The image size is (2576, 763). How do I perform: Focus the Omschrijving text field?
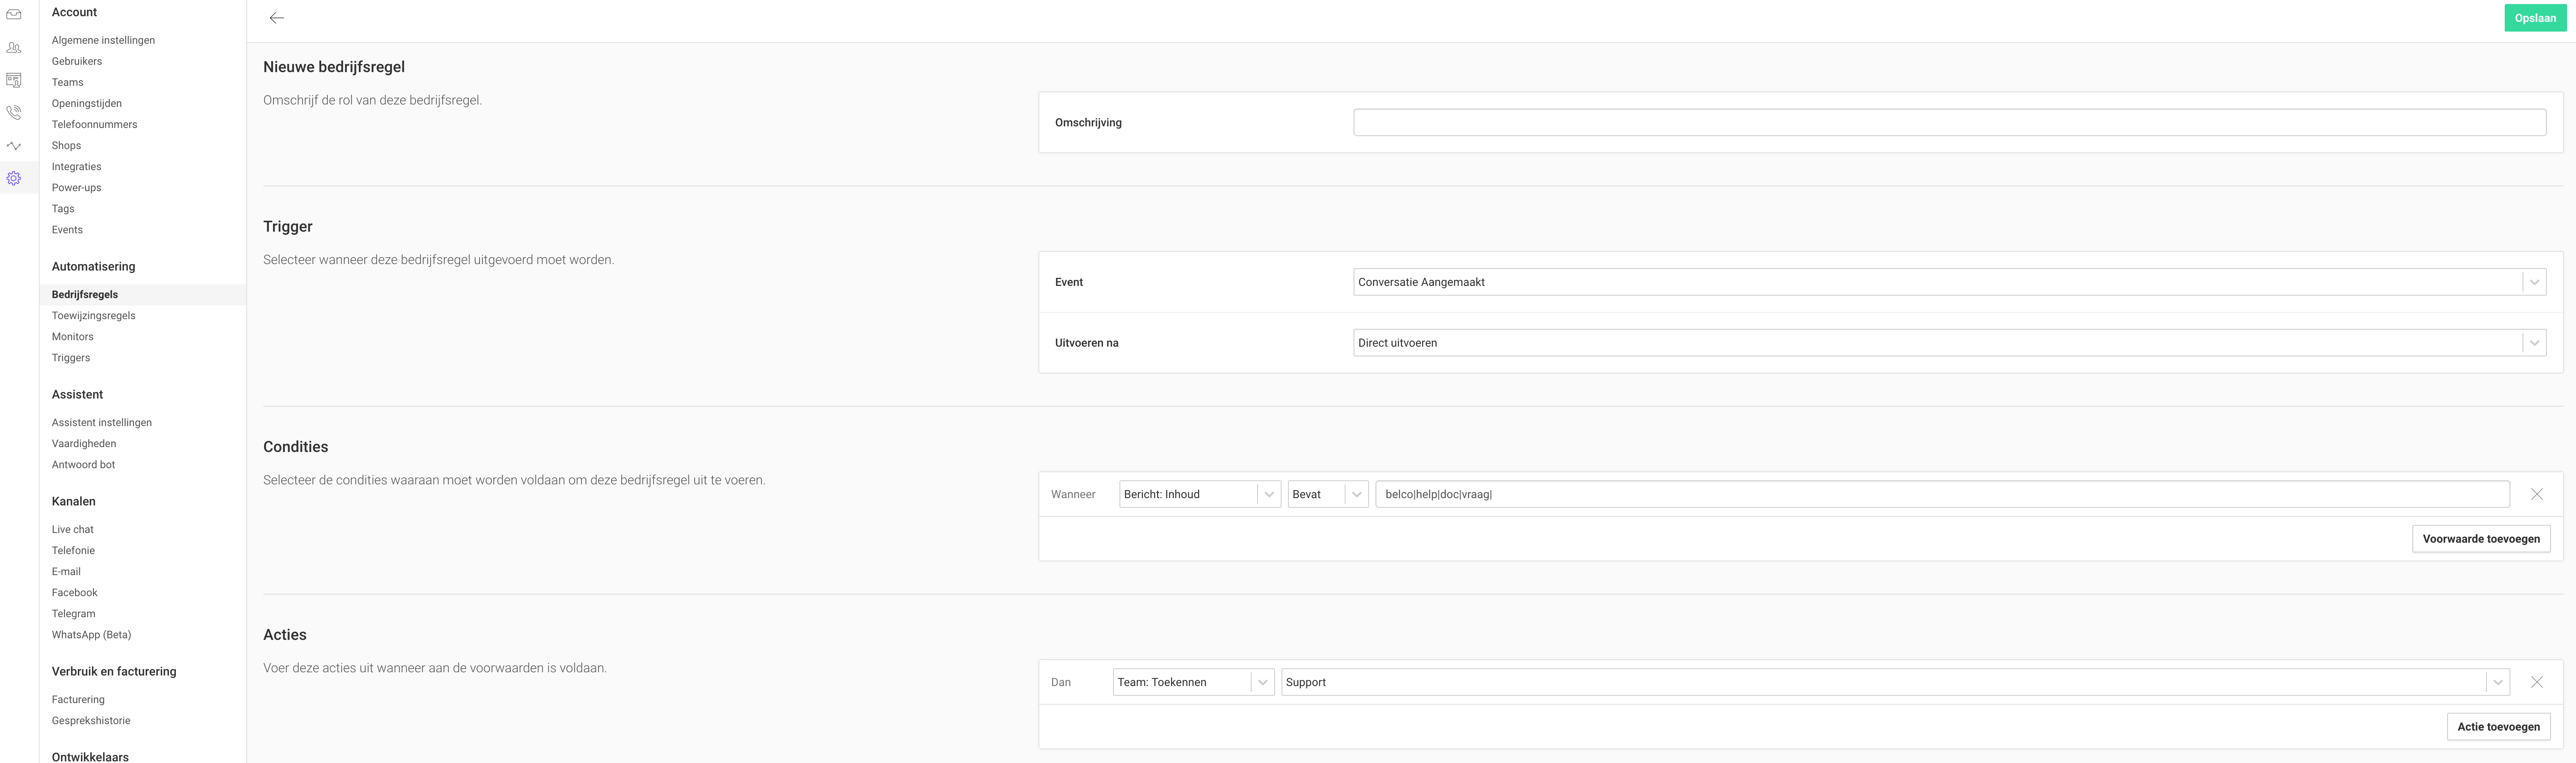1949,122
